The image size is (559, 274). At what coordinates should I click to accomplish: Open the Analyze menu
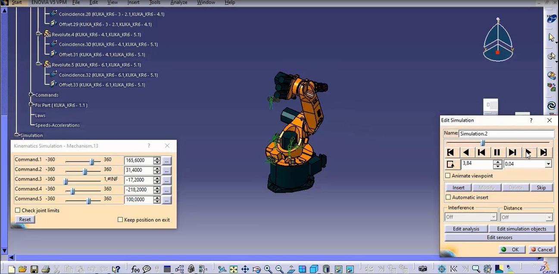178,3
